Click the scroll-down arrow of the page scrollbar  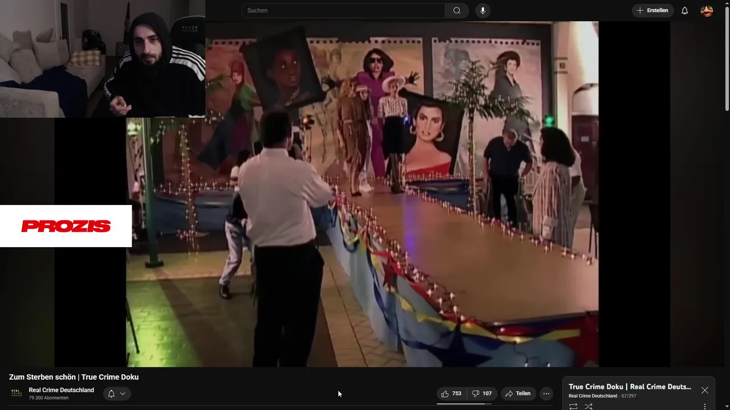[727, 407]
